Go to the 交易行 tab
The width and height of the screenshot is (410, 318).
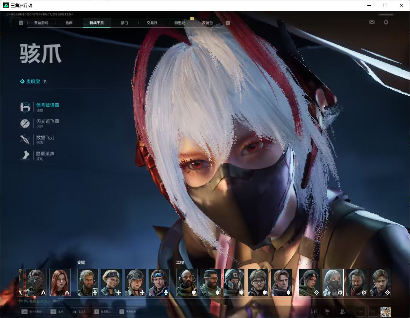coord(152,23)
